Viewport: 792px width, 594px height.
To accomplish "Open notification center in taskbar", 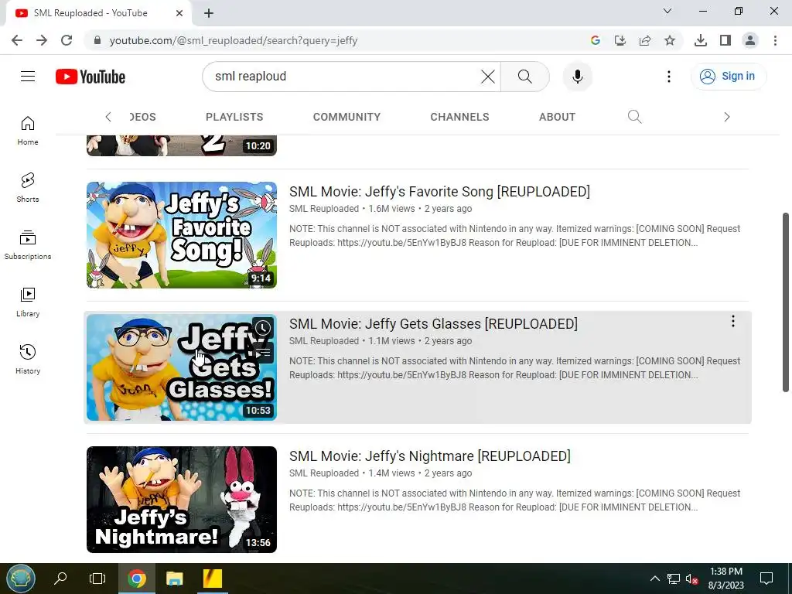I will [x=766, y=579].
